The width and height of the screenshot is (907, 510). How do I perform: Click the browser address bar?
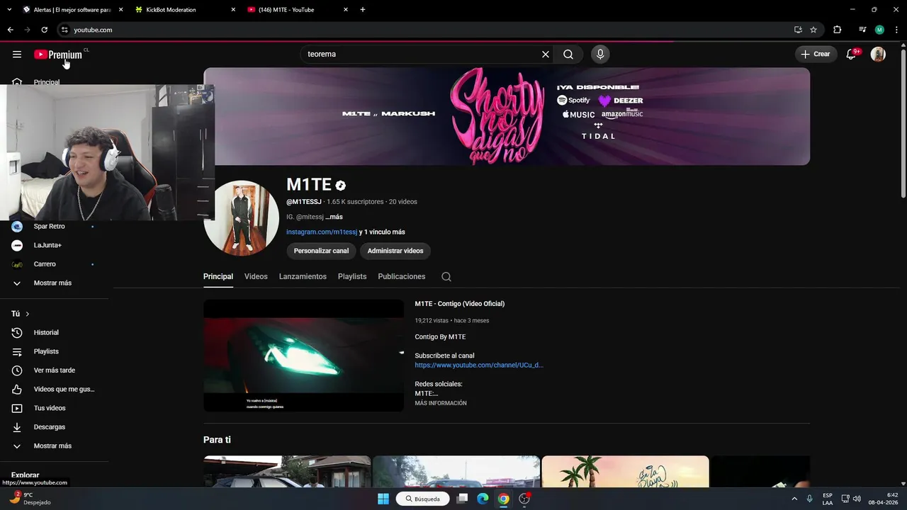[425, 30]
